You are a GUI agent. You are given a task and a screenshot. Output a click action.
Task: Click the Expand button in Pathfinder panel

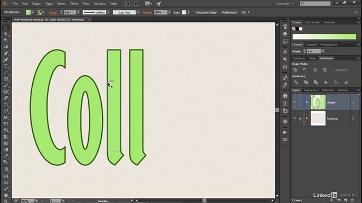341,70
